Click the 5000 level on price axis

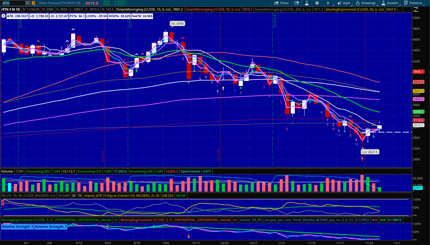(x=417, y=18)
